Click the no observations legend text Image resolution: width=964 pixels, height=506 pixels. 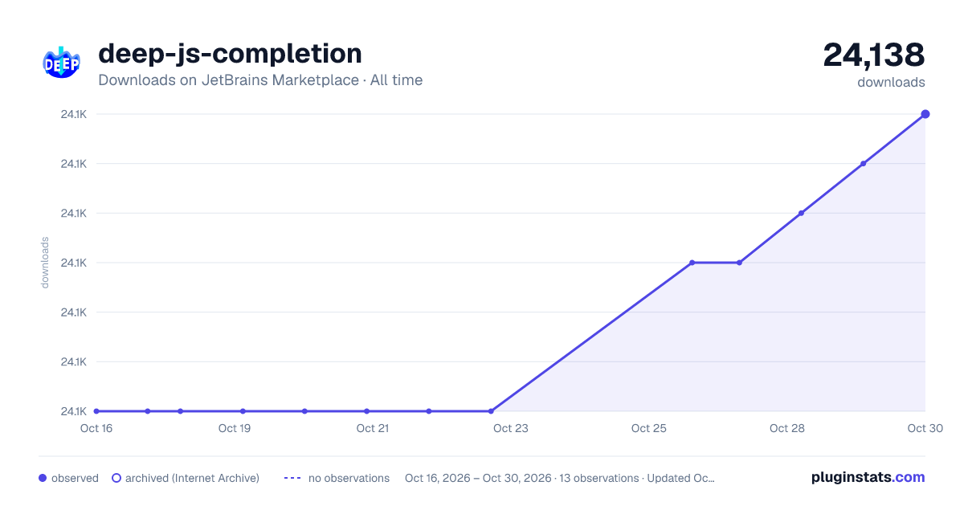pyautogui.click(x=349, y=478)
